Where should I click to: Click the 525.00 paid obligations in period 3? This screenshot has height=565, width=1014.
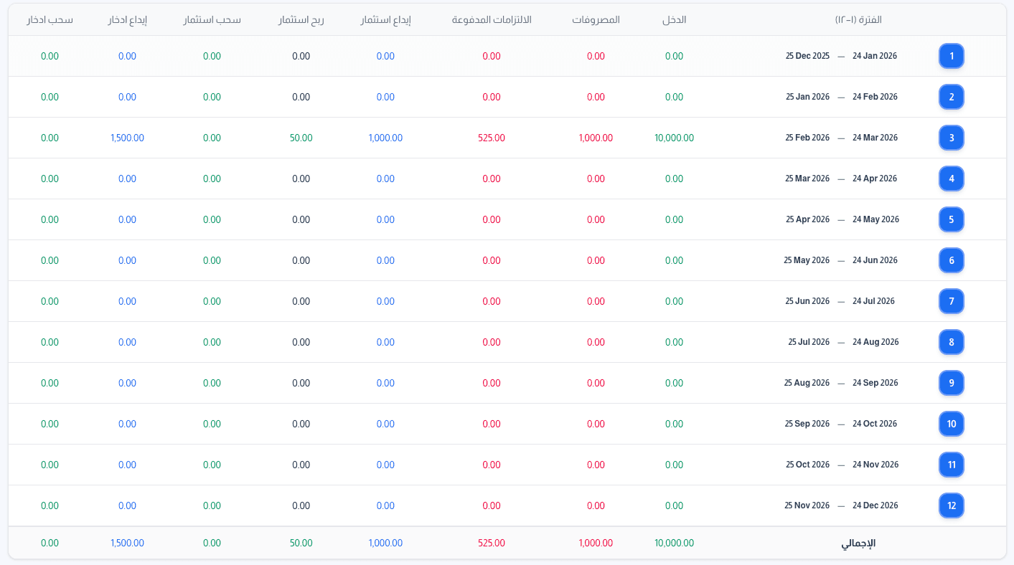(492, 138)
